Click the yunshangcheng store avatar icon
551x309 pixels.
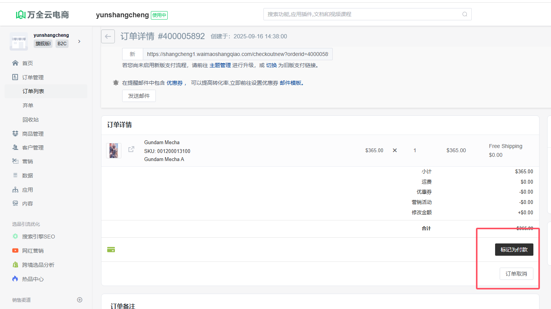point(19,41)
